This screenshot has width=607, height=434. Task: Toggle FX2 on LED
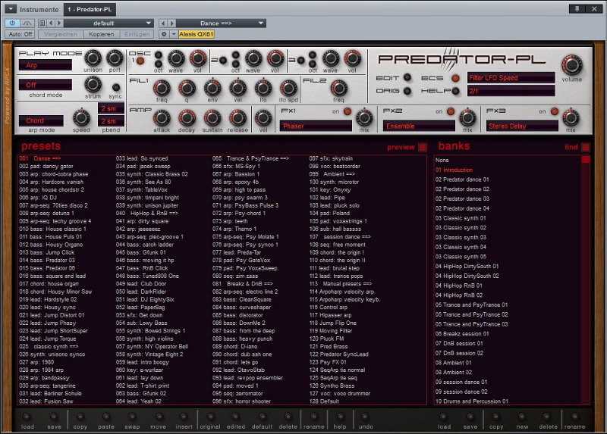click(451, 111)
